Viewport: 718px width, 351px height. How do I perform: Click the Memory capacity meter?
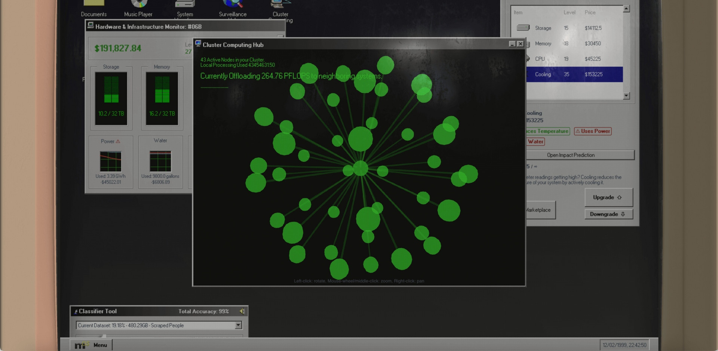pos(162,98)
